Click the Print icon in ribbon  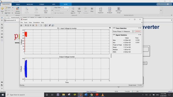(x=6, y=13)
